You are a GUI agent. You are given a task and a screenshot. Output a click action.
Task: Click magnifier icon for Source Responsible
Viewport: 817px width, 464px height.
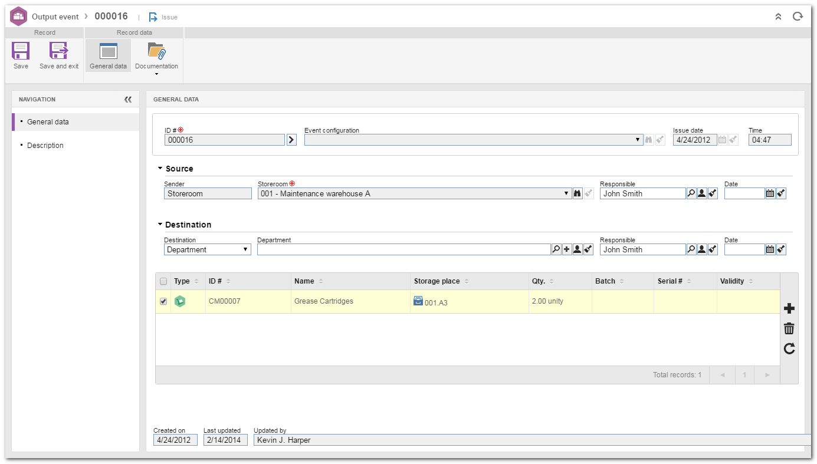[x=691, y=193]
